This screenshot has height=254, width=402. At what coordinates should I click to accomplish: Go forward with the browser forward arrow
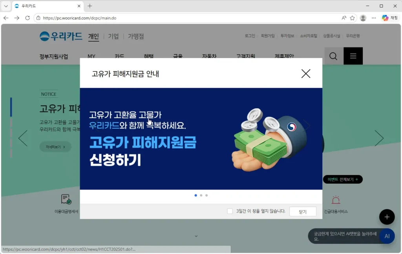tap(16, 18)
